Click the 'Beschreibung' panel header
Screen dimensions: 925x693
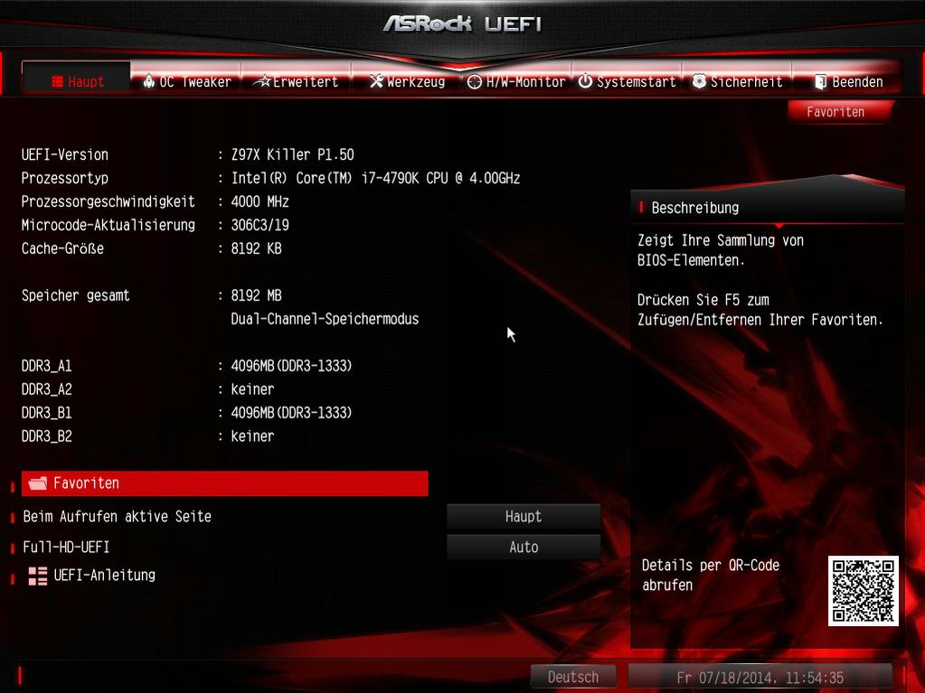[x=767, y=208]
